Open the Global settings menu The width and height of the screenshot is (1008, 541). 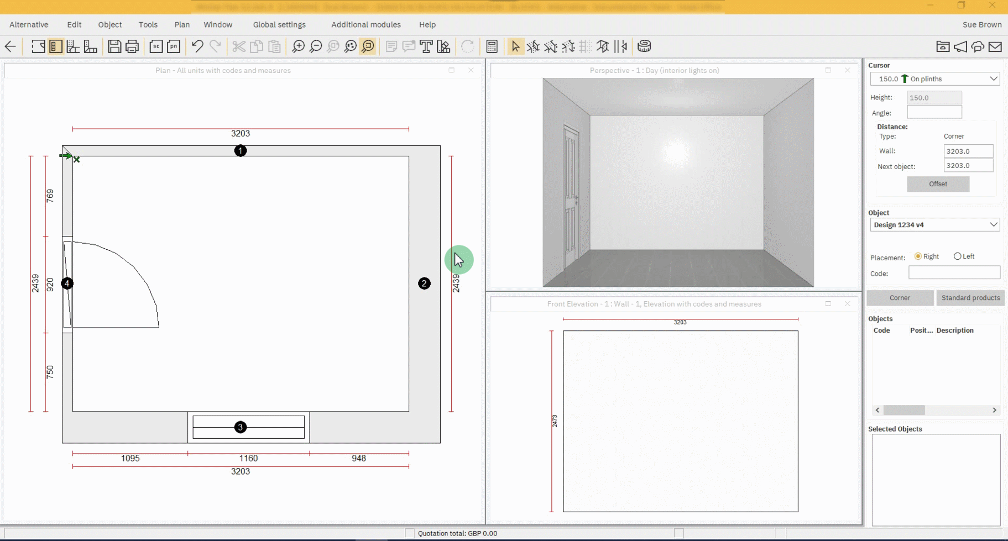click(279, 24)
